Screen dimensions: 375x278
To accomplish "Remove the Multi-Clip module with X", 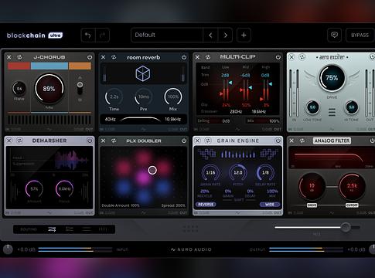I will [x=197, y=57].
